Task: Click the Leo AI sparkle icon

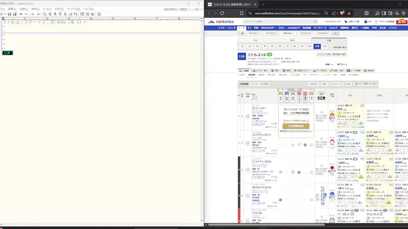Action: coord(397,13)
